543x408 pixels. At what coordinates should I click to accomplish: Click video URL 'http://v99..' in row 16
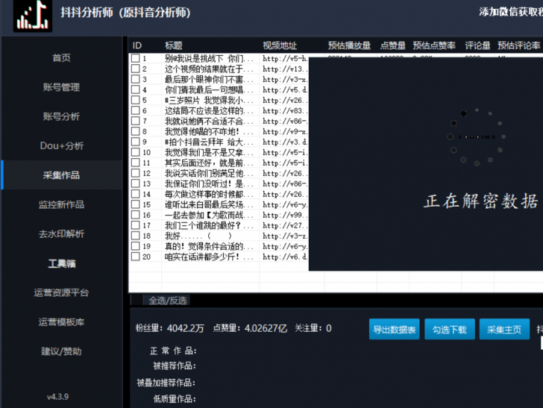pyautogui.click(x=285, y=215)
